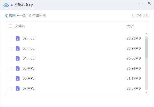The height and width of the screenshot is (107, 154).
Task: Click the scrollbar down arrow
Action: click(146, 92)
